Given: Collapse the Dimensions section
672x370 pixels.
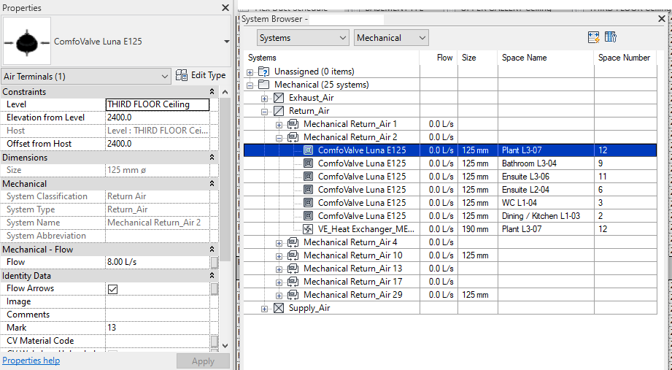Looking at the screenshot, I should coord(212,158).
